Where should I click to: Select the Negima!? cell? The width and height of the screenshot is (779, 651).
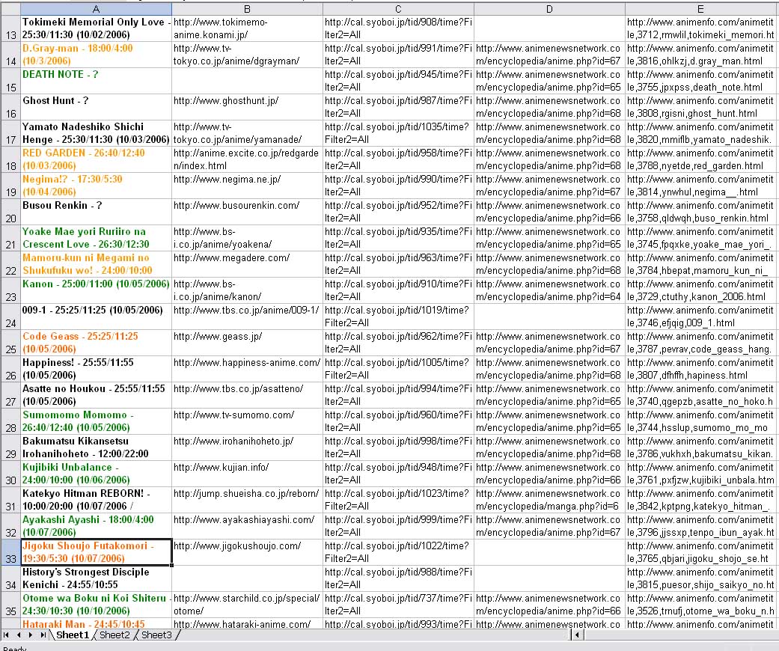[x=96, y=186]
